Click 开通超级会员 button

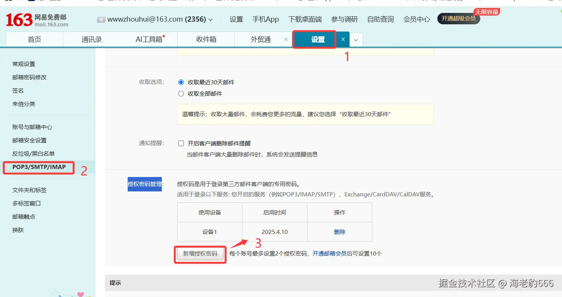click(x=459, y=19)
